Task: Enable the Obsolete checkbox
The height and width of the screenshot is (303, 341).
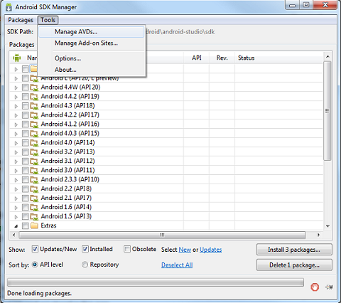Action: click(127, 249)
